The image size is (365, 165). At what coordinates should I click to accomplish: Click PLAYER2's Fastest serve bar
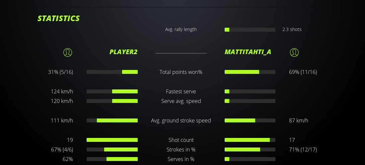coord(112,91)
